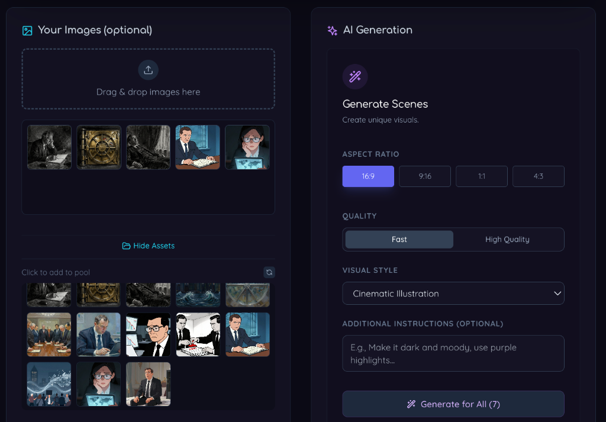Select suited man with book in your images

(198, 147)
